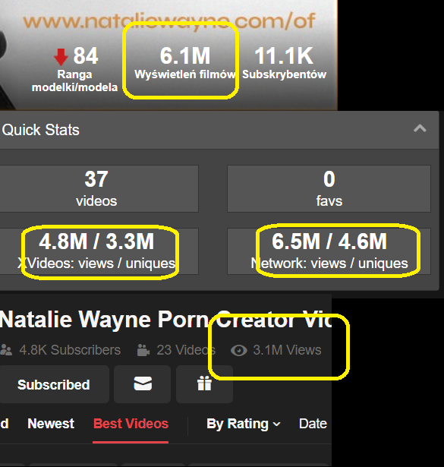
Task: Click the subscribers people icon
Action: pyautogui.click(x=6, y=350)
